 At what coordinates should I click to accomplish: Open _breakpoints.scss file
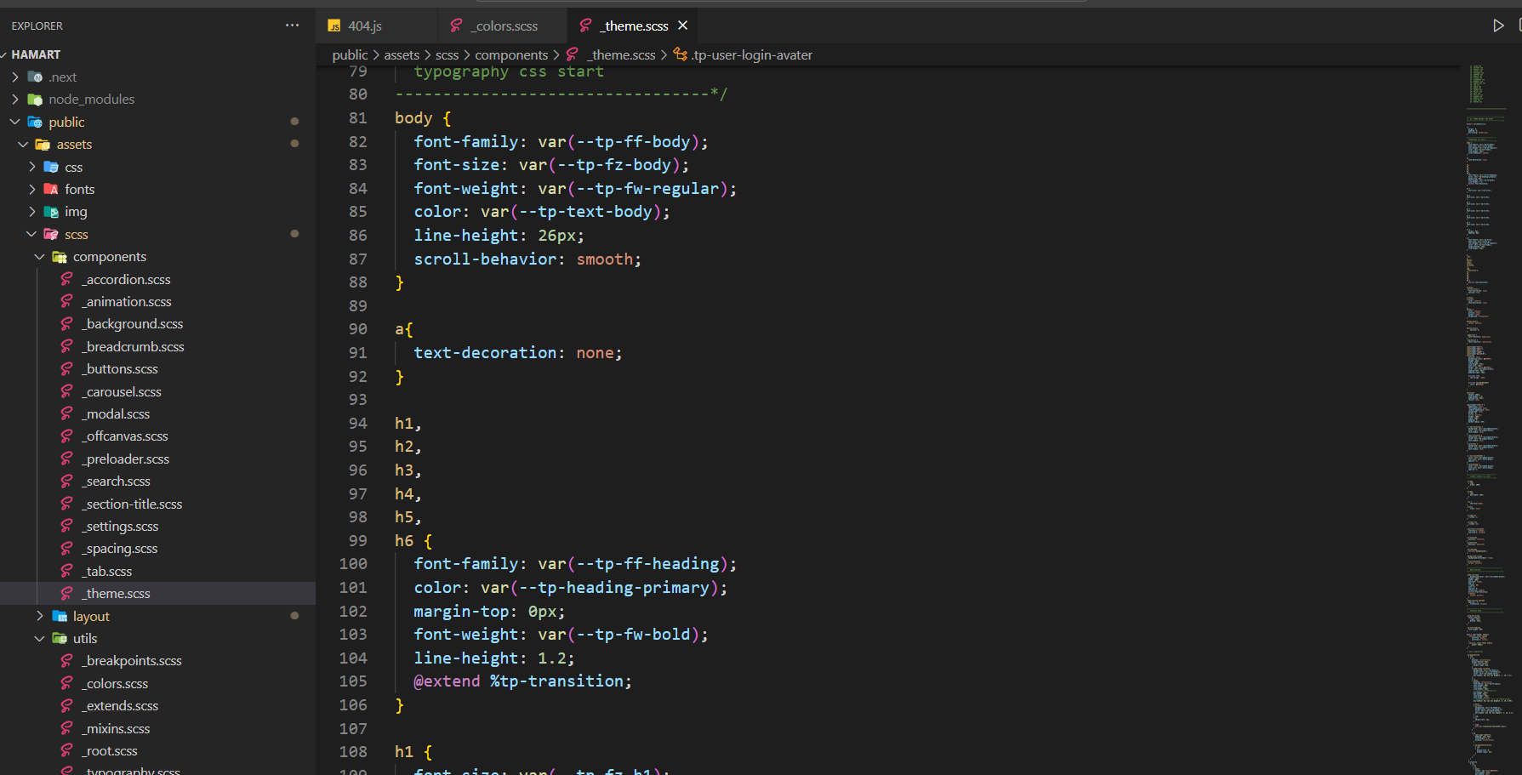click(x=132, y=660)
